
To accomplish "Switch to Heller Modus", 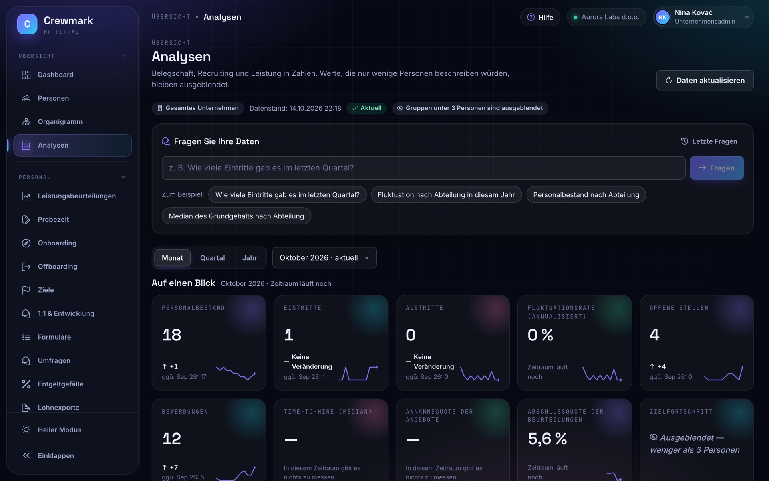I will [x=72, y=430].
